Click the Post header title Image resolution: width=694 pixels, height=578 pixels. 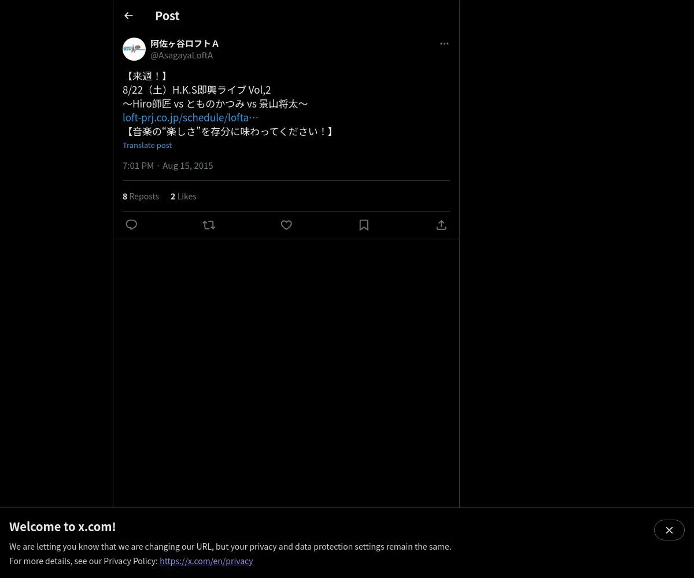(x=167, y=16)
